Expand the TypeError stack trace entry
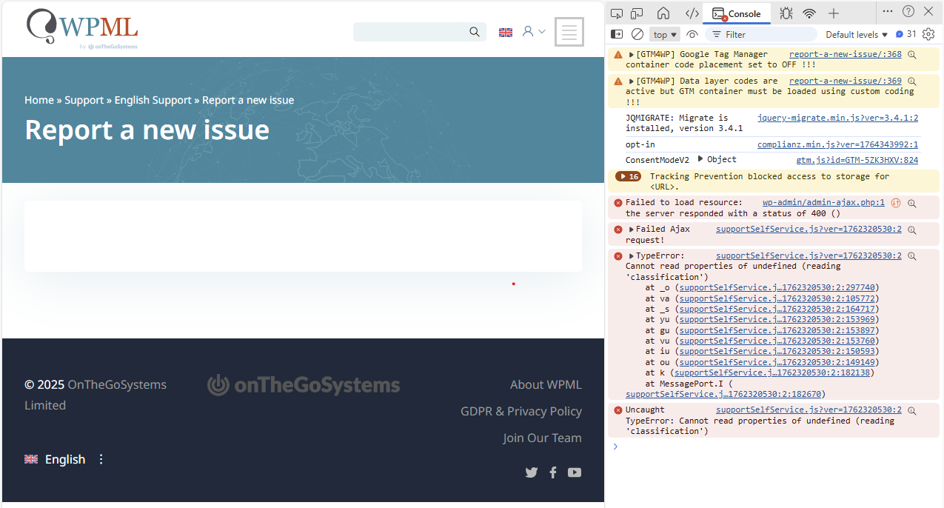 (632, 256)
